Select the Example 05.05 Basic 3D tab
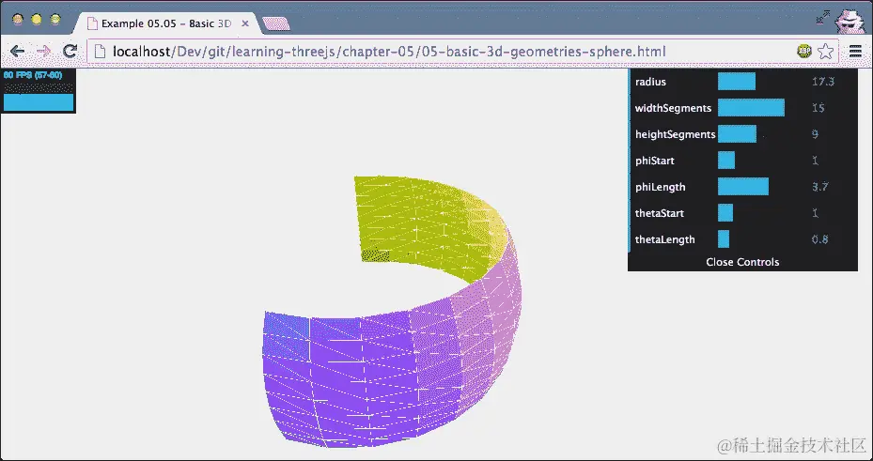This screenshot has height=461, width=873. (166, 23)
